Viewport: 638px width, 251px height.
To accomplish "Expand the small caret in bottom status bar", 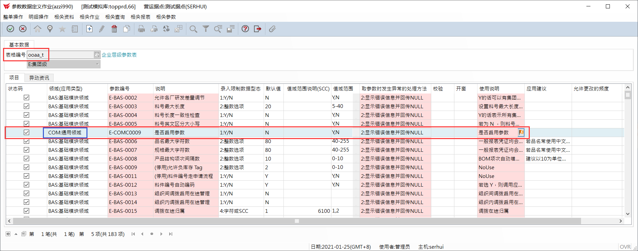I will (x=16, y=234).
